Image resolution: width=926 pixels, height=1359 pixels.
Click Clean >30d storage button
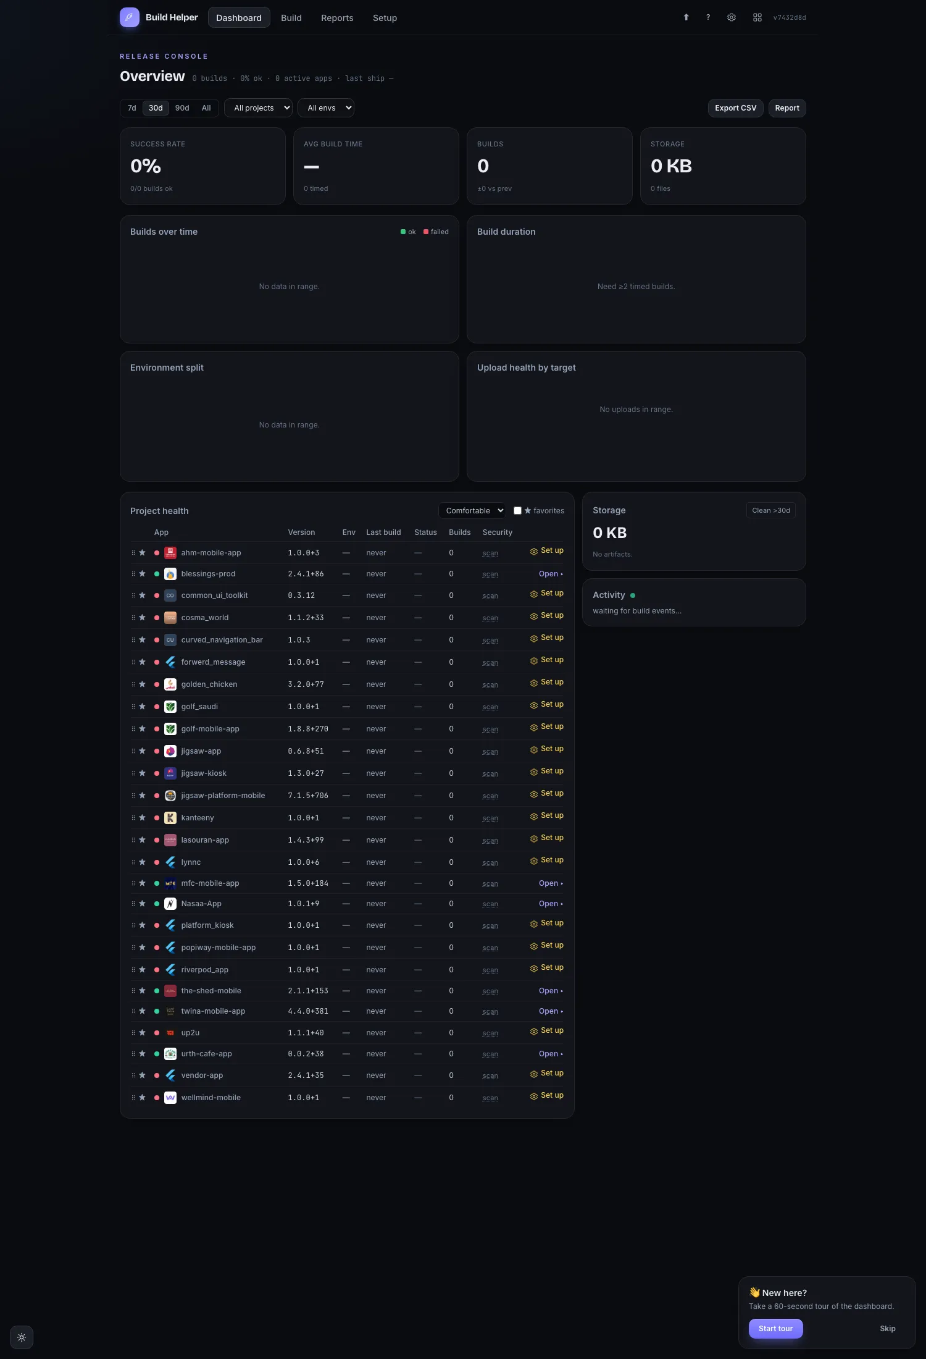click(x=771, y=510)
